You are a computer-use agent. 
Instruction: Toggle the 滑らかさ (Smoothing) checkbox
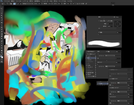87,74
